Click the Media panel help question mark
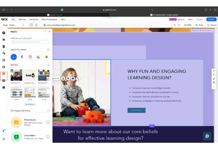 click(45, 32)
